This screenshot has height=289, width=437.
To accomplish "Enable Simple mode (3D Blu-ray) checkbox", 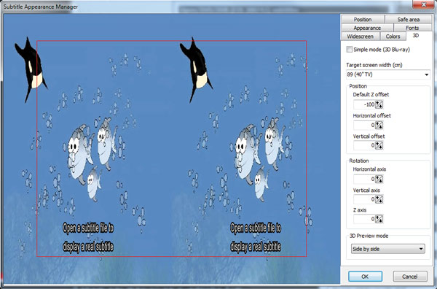I will tap(349, 50).
